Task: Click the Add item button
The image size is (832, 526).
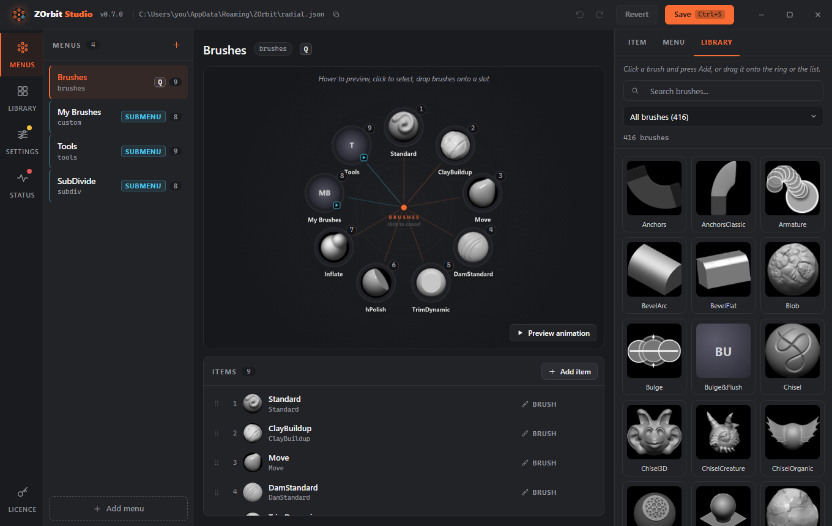Action: point(570,372)
